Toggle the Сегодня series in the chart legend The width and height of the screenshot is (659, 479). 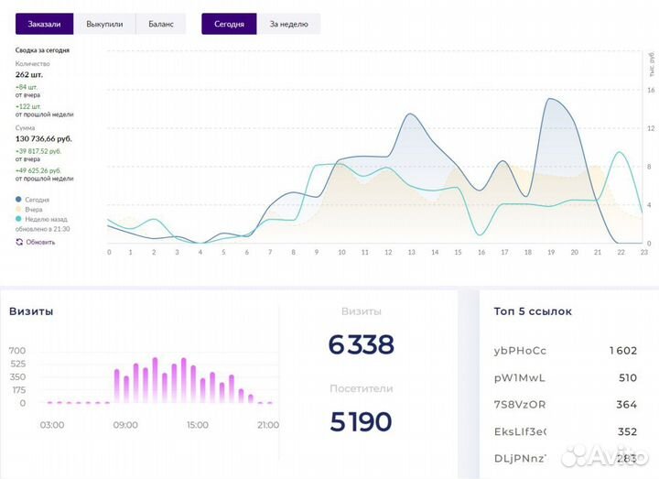coord(33,199)
